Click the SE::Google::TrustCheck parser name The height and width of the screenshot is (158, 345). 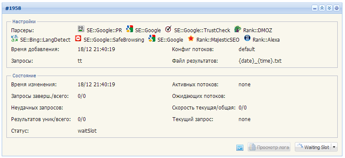pyautogui.click(x=202, y=30)
